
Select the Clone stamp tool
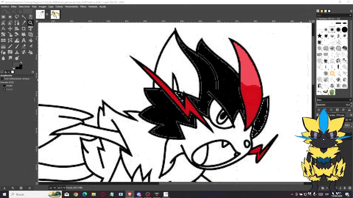[x=17, y=52]
